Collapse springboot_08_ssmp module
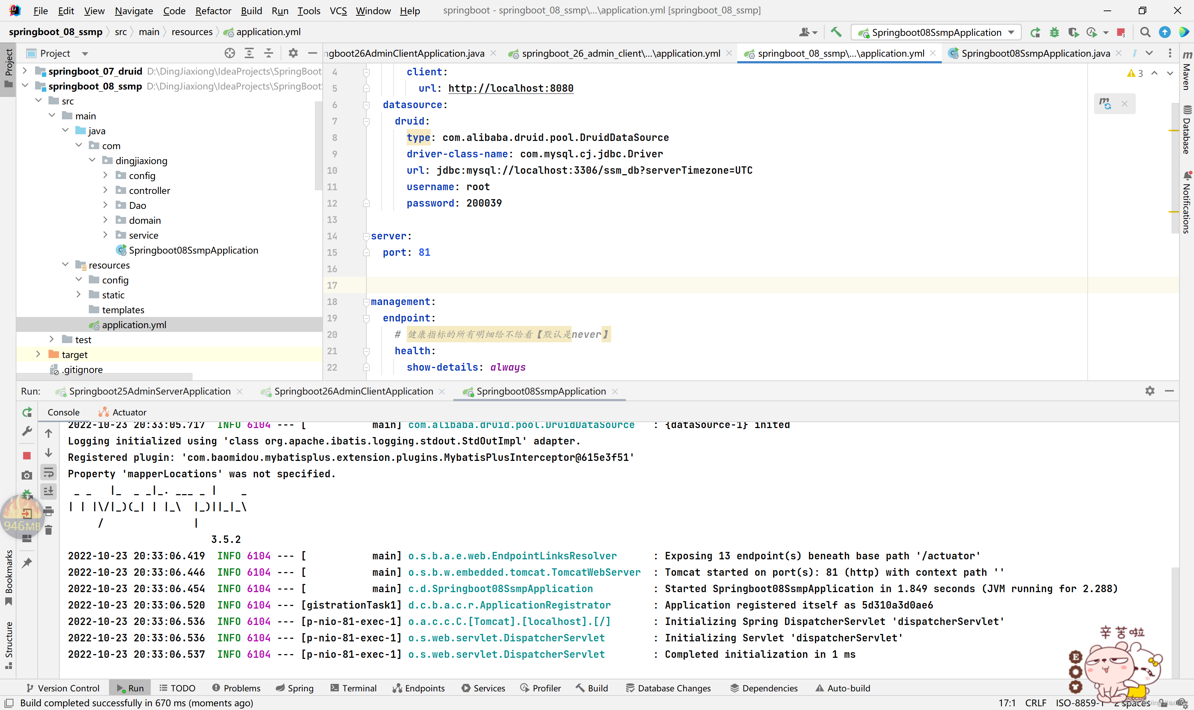This screenshot has width=1194, height=710. click(x=24, y=86)
